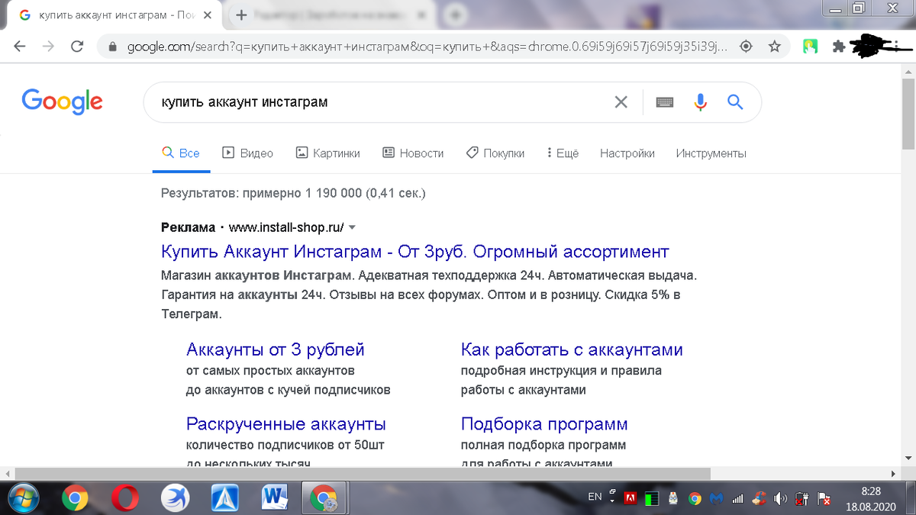916x515 pixels.
Task: Open the blue 'A' app in taskbar
Action: click(225, 499)
